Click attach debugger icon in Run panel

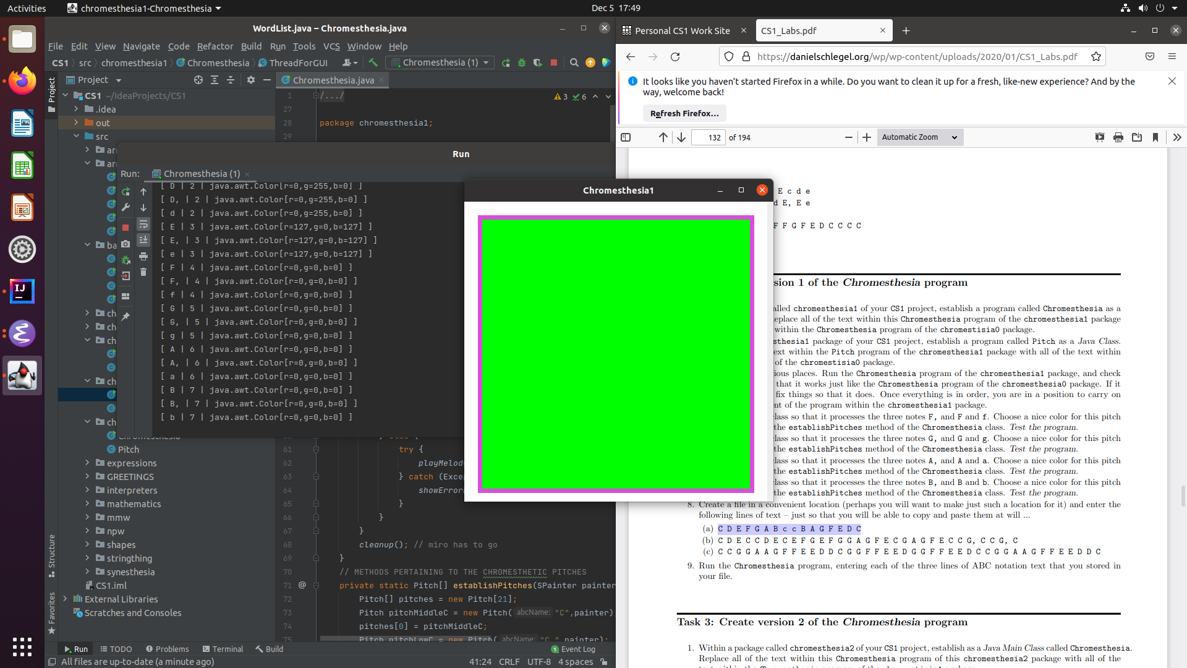click(x=126, y=260)
